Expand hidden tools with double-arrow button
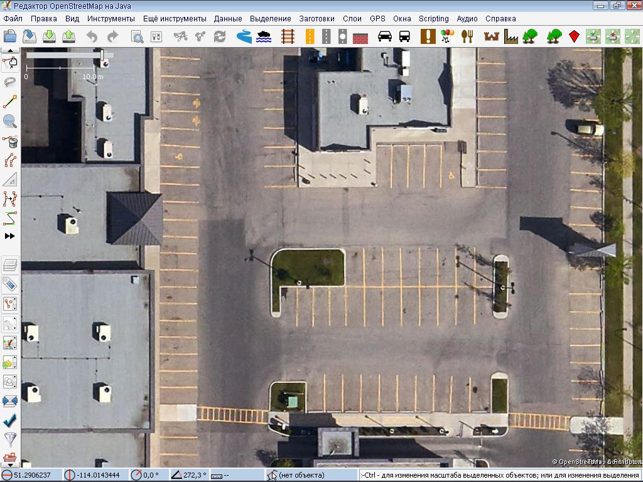Image resolution: width=643 pixels, height=482 pixels. click(10, 236)
